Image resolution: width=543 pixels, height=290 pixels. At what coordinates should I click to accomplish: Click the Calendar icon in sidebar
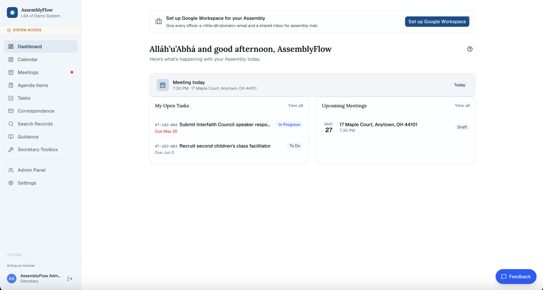11,59
